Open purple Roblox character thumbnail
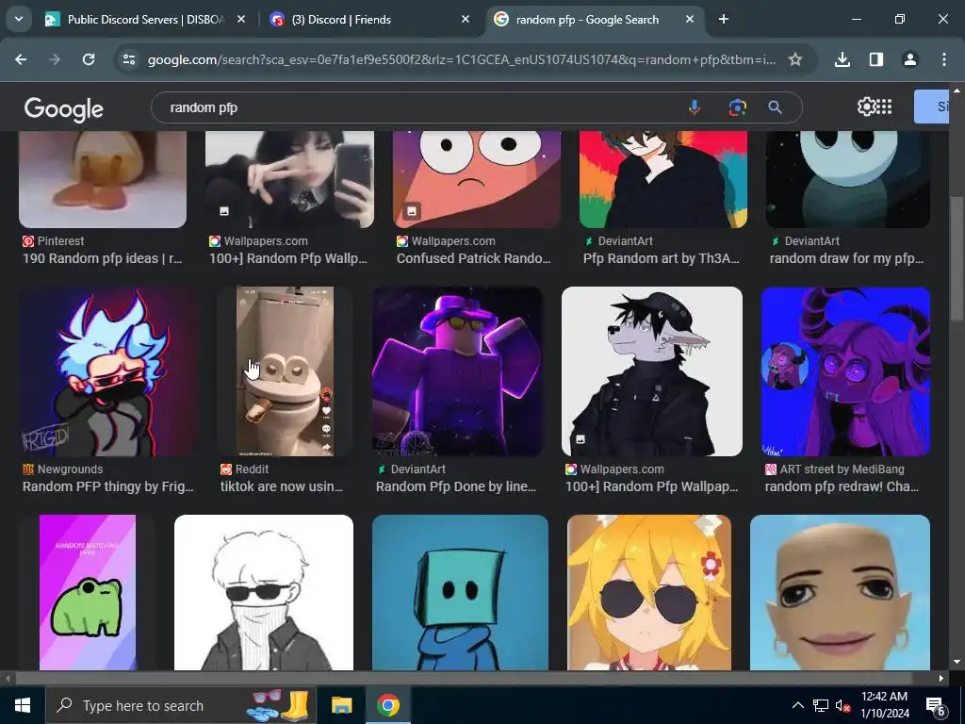The image size is (965, 724). pos(458,371)
